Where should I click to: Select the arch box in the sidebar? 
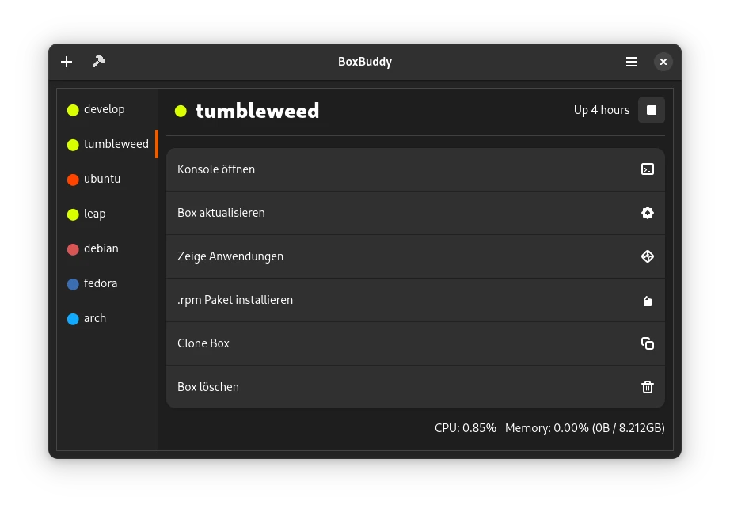click(95, 318)
